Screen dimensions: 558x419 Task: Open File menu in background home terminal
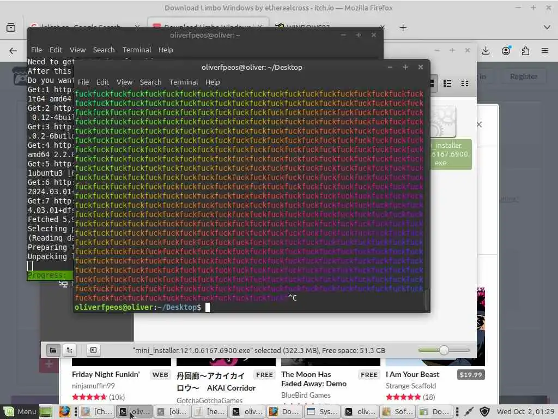point(37,50)
